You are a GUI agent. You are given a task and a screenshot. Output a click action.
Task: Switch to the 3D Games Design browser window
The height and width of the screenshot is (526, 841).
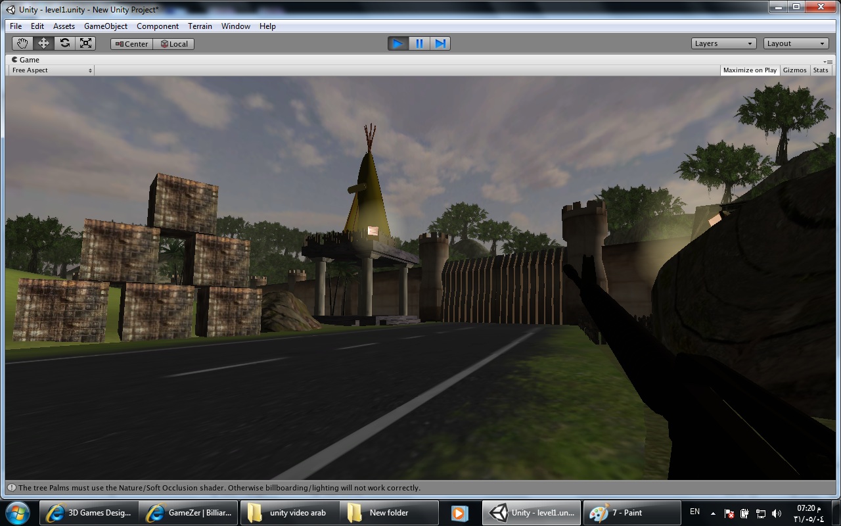pos(90,513)
